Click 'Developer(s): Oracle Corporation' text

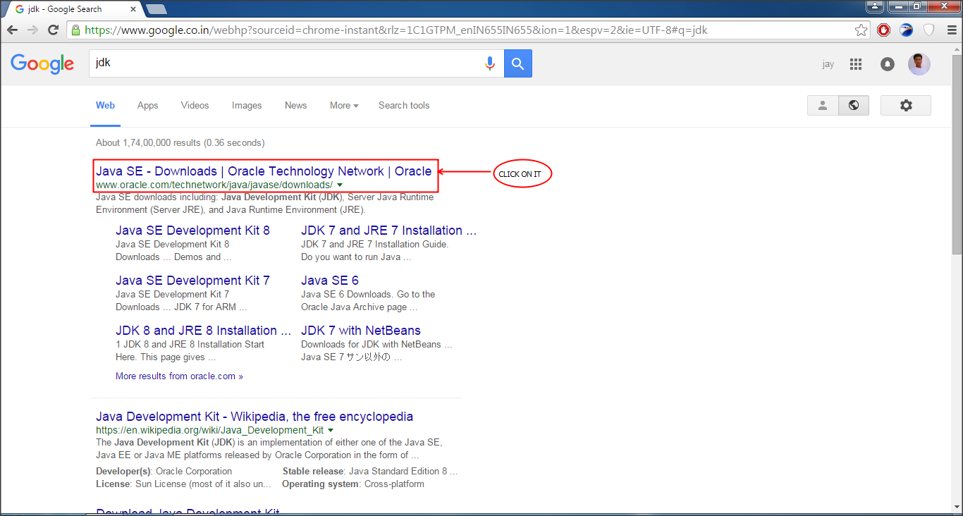164,472
